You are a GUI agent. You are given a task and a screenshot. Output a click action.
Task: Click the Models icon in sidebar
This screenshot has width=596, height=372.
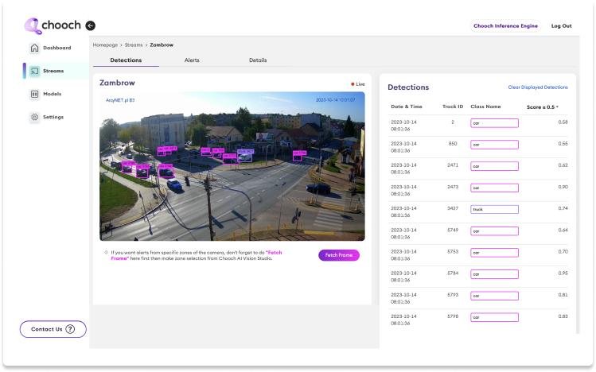(x=34, y=94)
